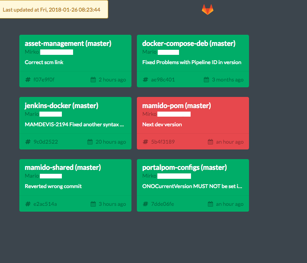The width and height of the screenshot is (307, 263).
Task: Select commit message Reverted wrong commit
Action: (53, 186)
